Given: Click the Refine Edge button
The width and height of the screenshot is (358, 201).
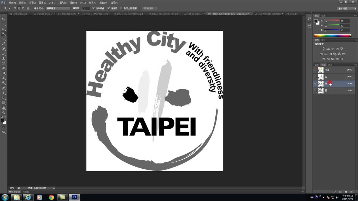Looking at the screenshot, I should pos(150,8).
